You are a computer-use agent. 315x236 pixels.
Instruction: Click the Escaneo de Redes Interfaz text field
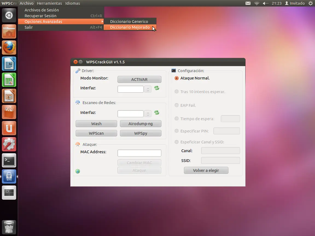(x=131, y=114)
